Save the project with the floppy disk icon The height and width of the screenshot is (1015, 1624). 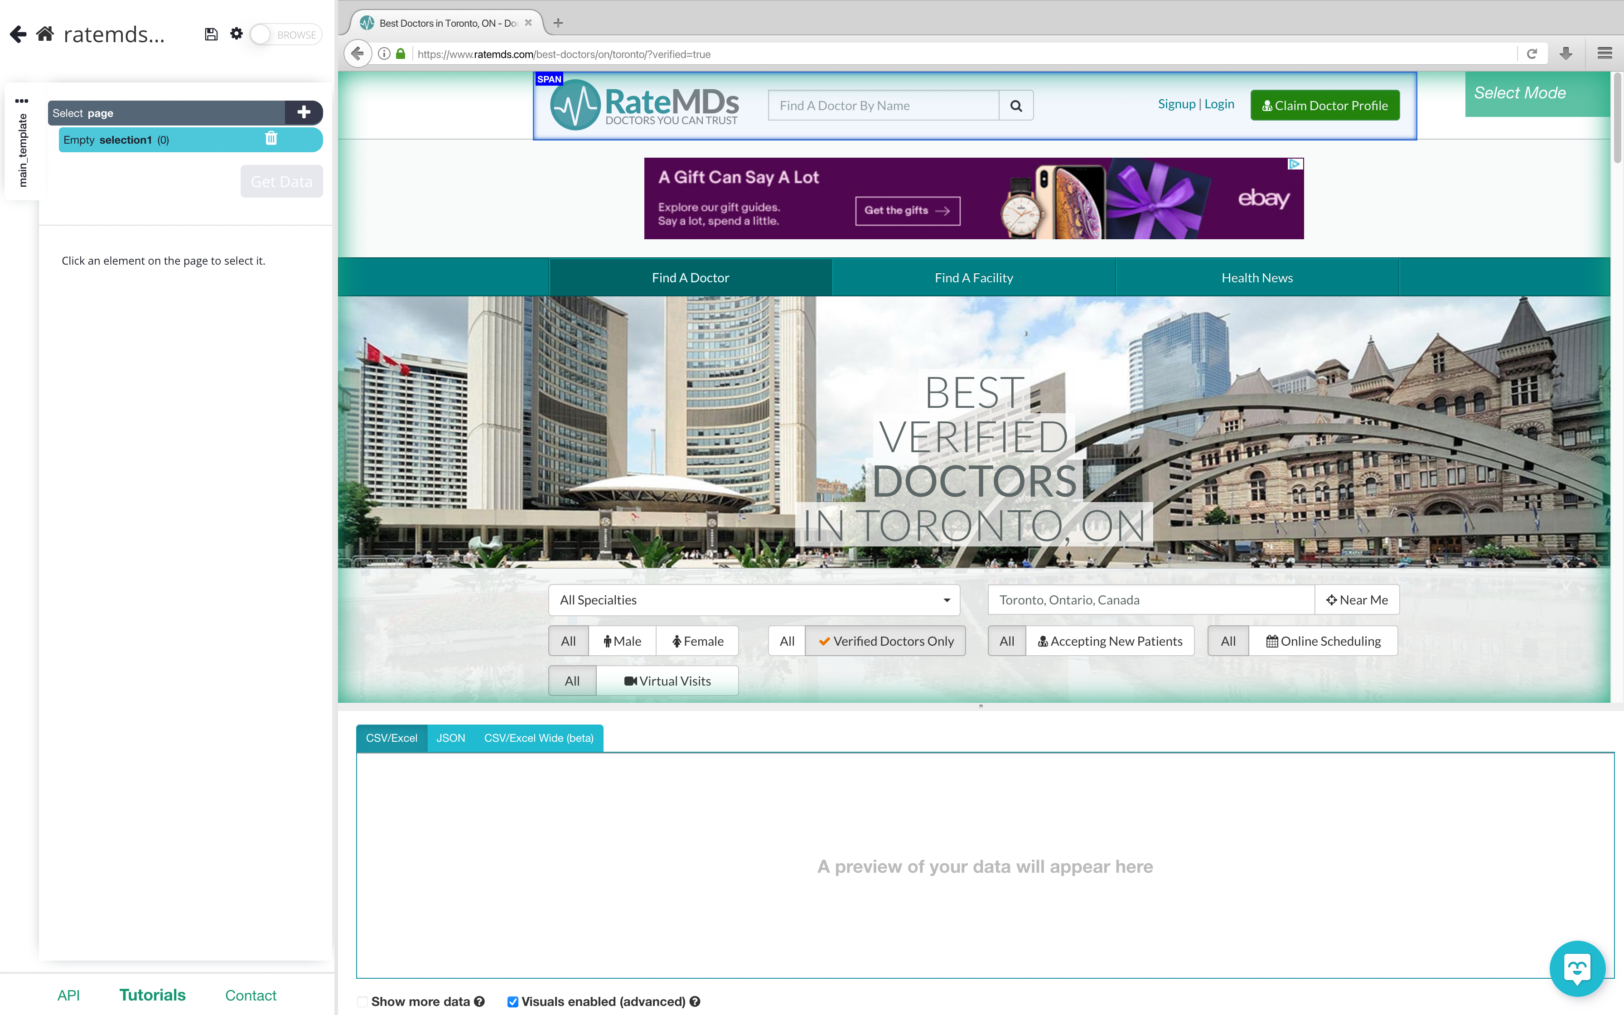(x=211, y=34)
